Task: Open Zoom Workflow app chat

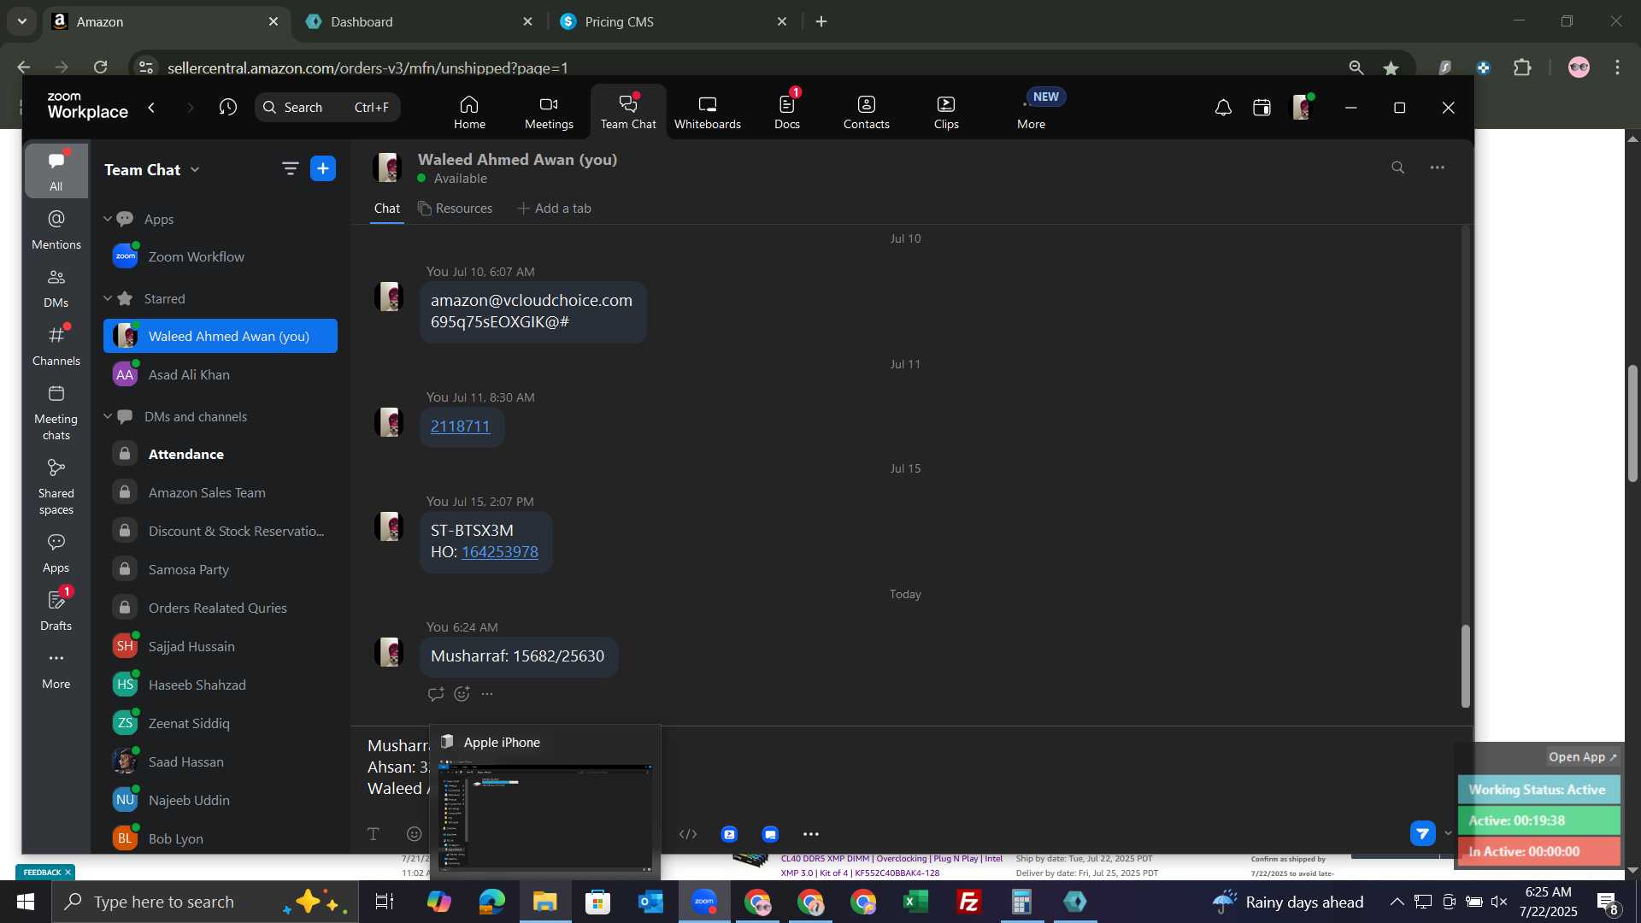Action: tap(221, 256)
